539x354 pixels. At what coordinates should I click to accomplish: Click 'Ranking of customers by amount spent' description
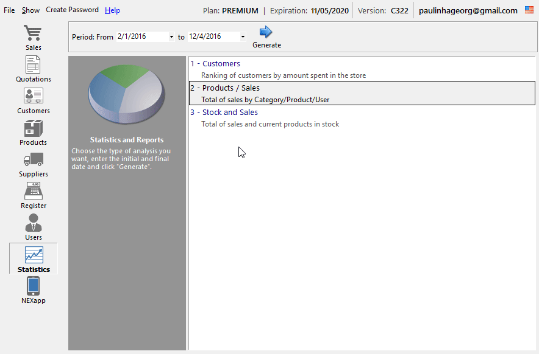click(x=284, y=75)
